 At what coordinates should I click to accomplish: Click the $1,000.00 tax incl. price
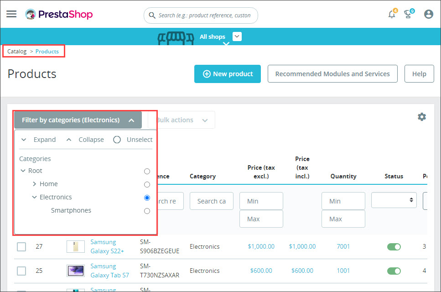point(302,247)
